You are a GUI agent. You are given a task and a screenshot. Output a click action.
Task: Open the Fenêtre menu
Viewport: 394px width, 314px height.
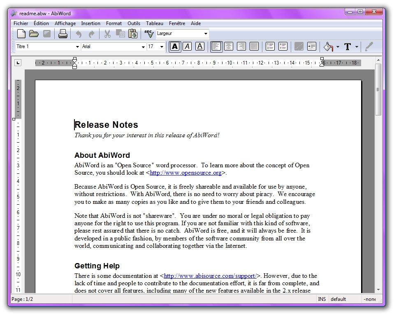coord(177,23)
